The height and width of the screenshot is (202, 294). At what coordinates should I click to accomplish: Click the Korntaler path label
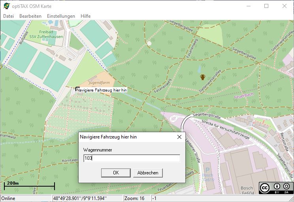click(70, 161)
